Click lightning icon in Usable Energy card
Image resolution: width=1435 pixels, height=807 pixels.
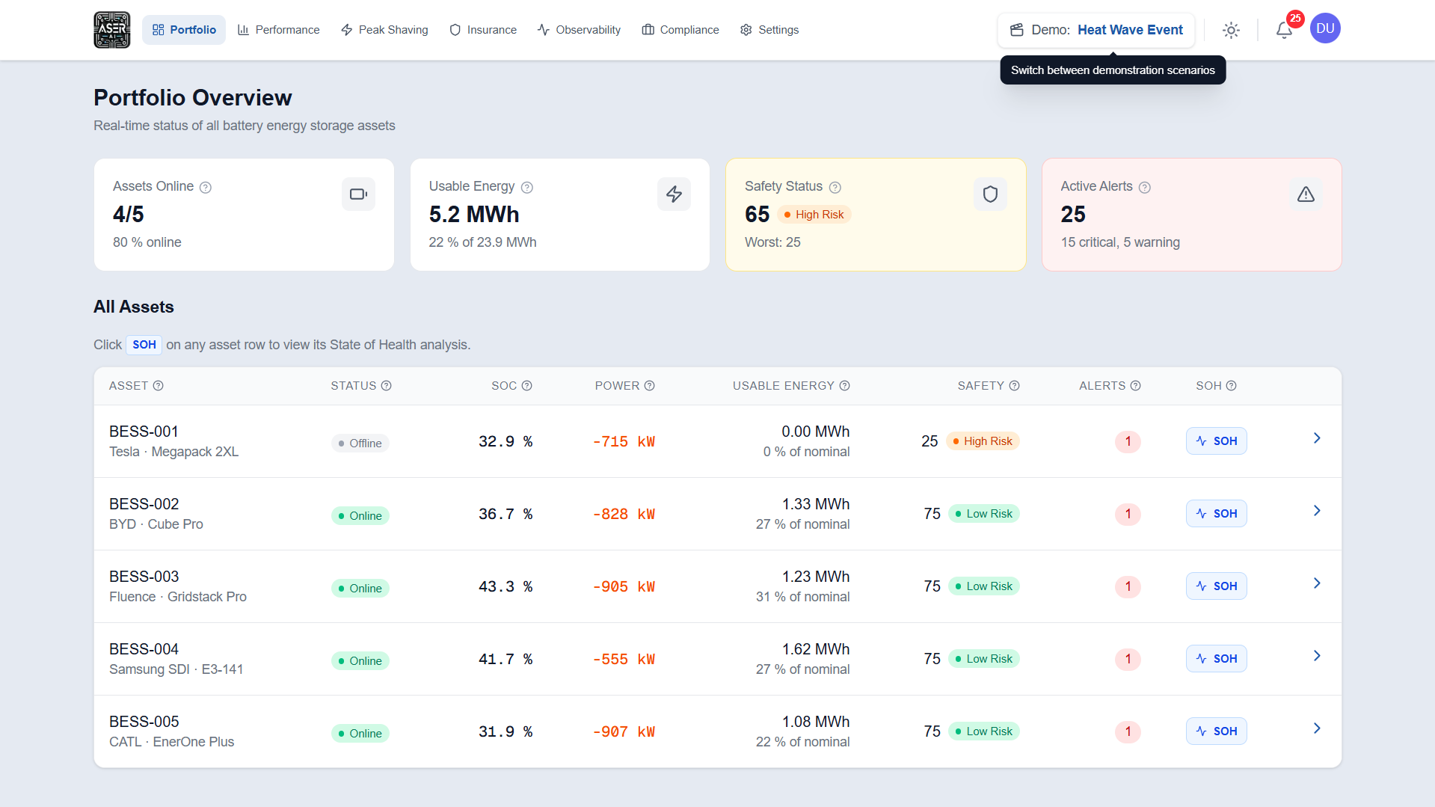click(675, 194)
